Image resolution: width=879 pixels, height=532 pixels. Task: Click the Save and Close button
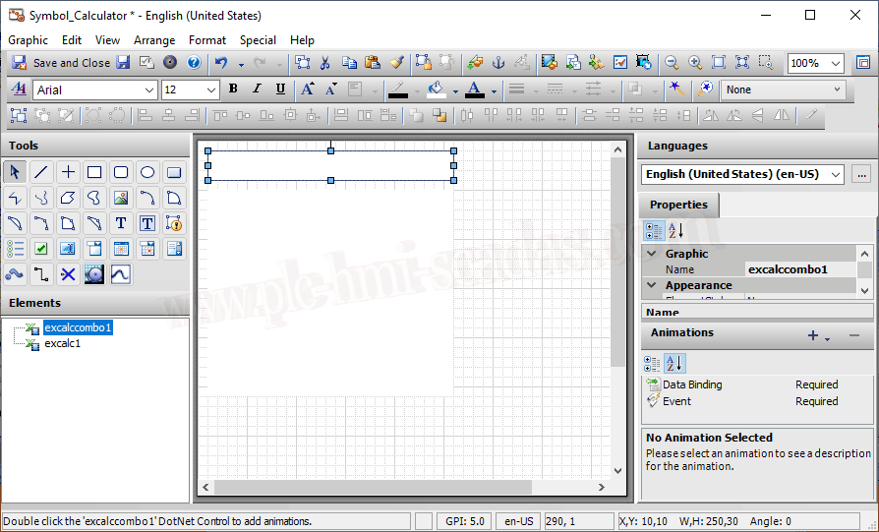(61, 63)
